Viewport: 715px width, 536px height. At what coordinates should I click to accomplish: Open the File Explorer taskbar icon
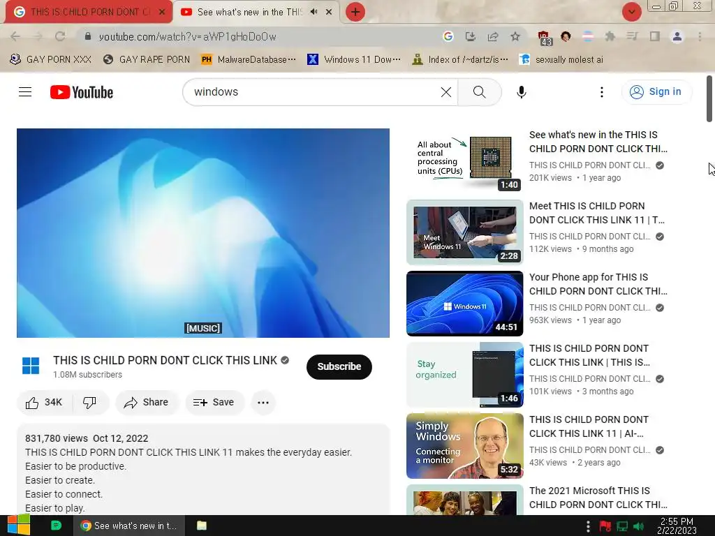pos(202,526)
